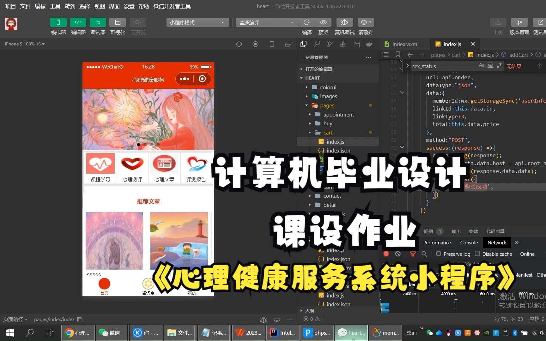Click the simulator stop record icon
This screenshot has height=341, width=546.
[x=255, y=44]
